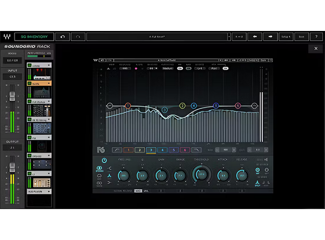Click the small Waves logo in F6 toolbar
The height and width of the screenshot is (240, 325).
[95, 60]
